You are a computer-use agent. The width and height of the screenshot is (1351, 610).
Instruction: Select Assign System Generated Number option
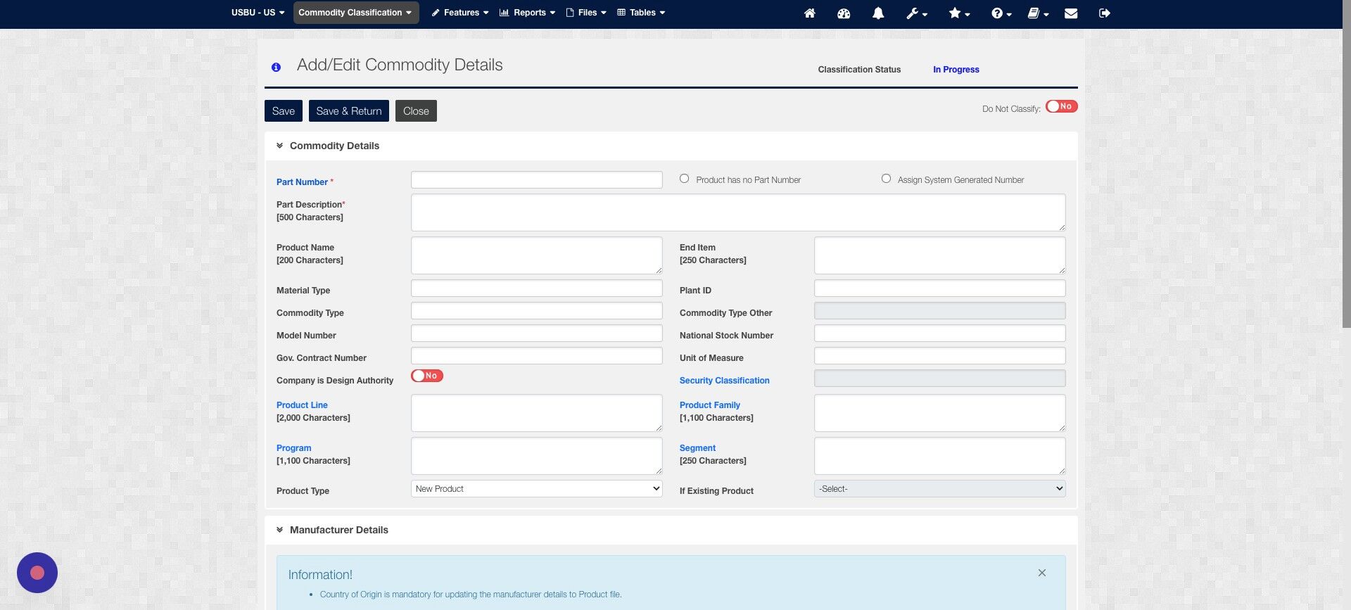pyautogui.click(x=886, y=179)
